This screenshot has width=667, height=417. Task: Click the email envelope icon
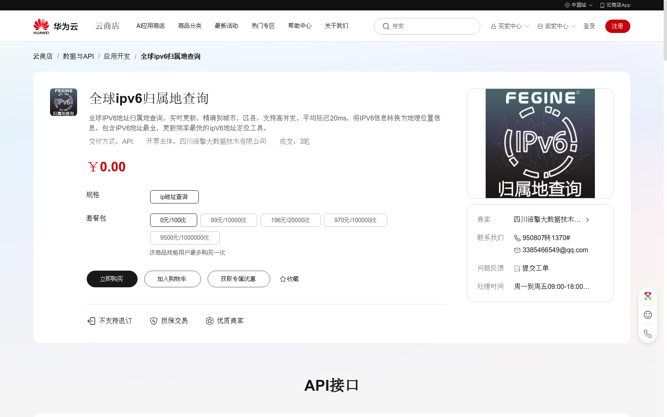pos(517,250)
